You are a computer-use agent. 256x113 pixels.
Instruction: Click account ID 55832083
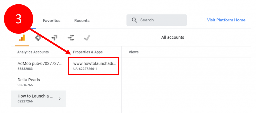tap(25, 69)
